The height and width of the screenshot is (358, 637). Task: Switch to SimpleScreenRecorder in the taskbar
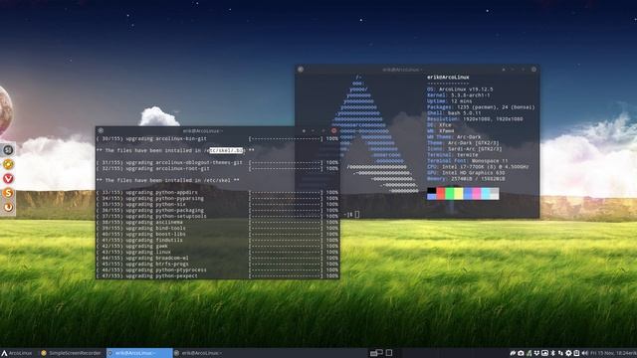(71, 353)
